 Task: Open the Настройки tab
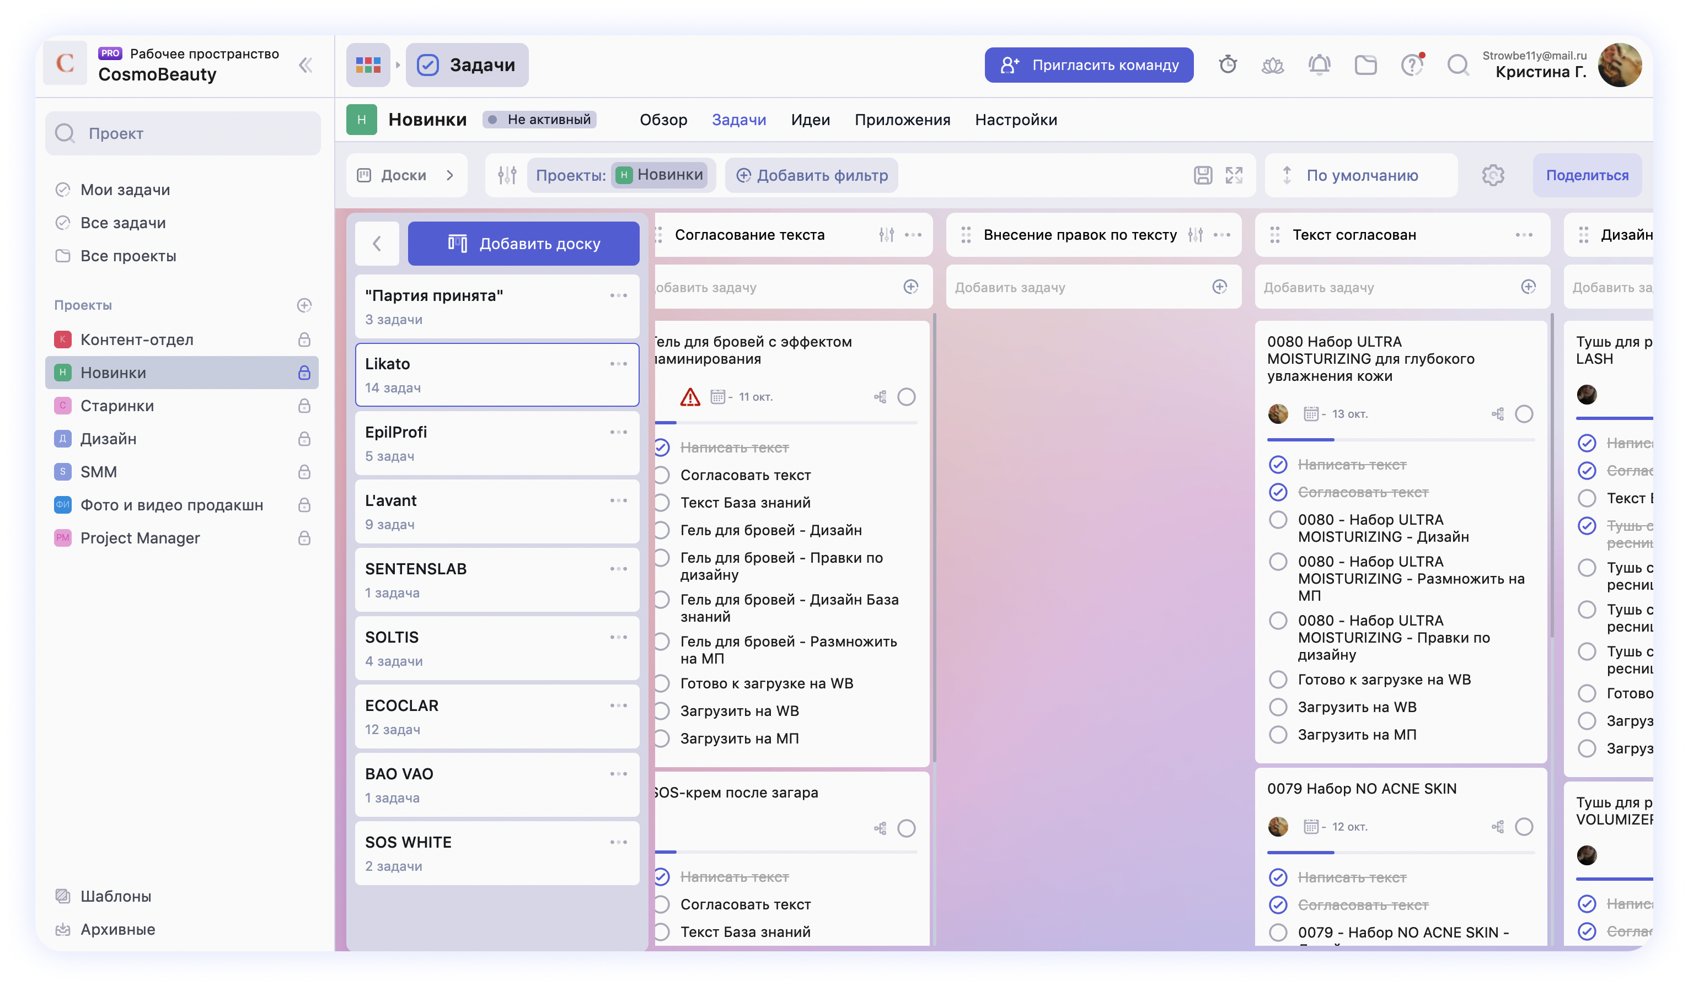click(1015, 120)
